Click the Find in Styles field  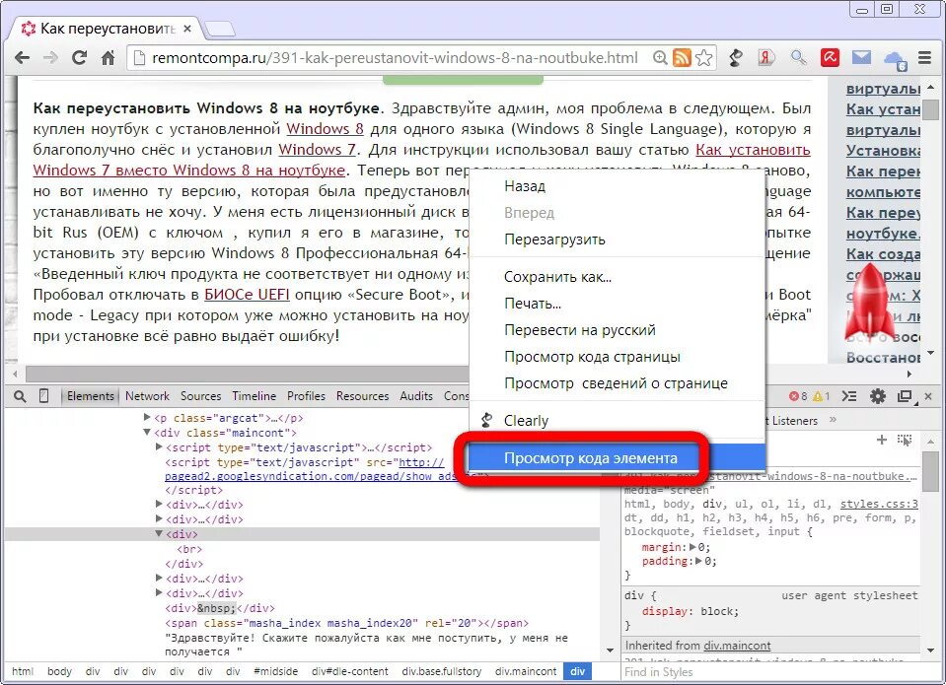coord(770,672)
